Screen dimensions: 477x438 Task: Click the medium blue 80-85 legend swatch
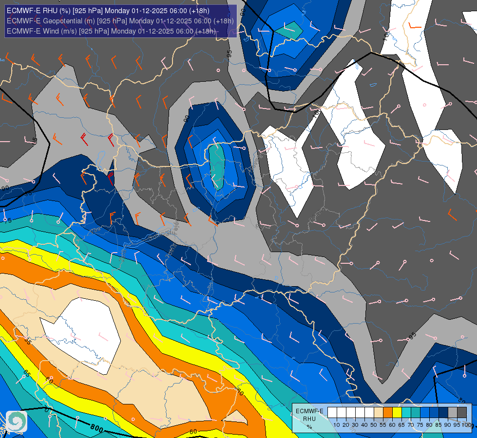pyautogui.click(x=434, y=413)
